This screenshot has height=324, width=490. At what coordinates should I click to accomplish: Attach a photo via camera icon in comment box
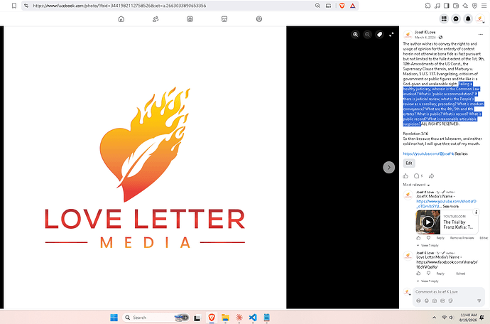click(435, 301)
